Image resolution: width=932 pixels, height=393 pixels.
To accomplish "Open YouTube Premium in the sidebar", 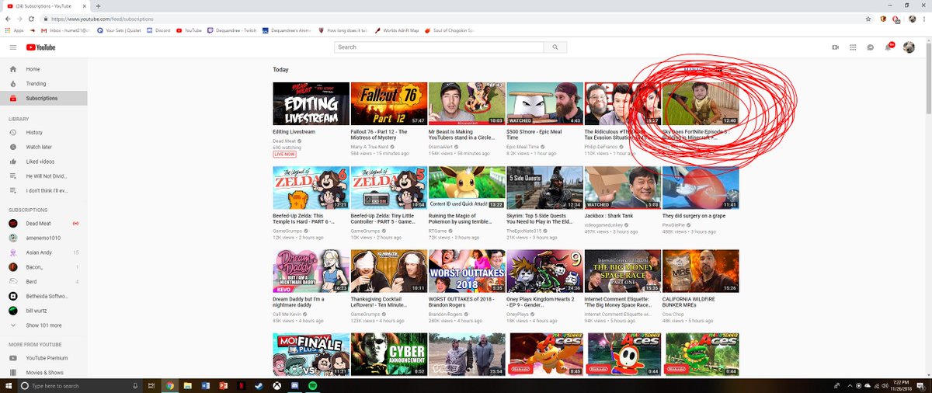I will (x=43, y=358).
